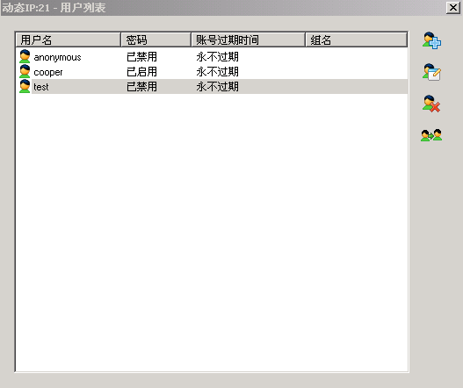The image size is (463, 388).
Task: Sort by 账号过期时间 column header
Action: 248,40
